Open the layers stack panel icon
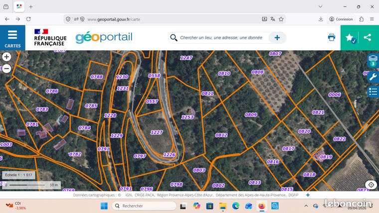 click(373, 61)
